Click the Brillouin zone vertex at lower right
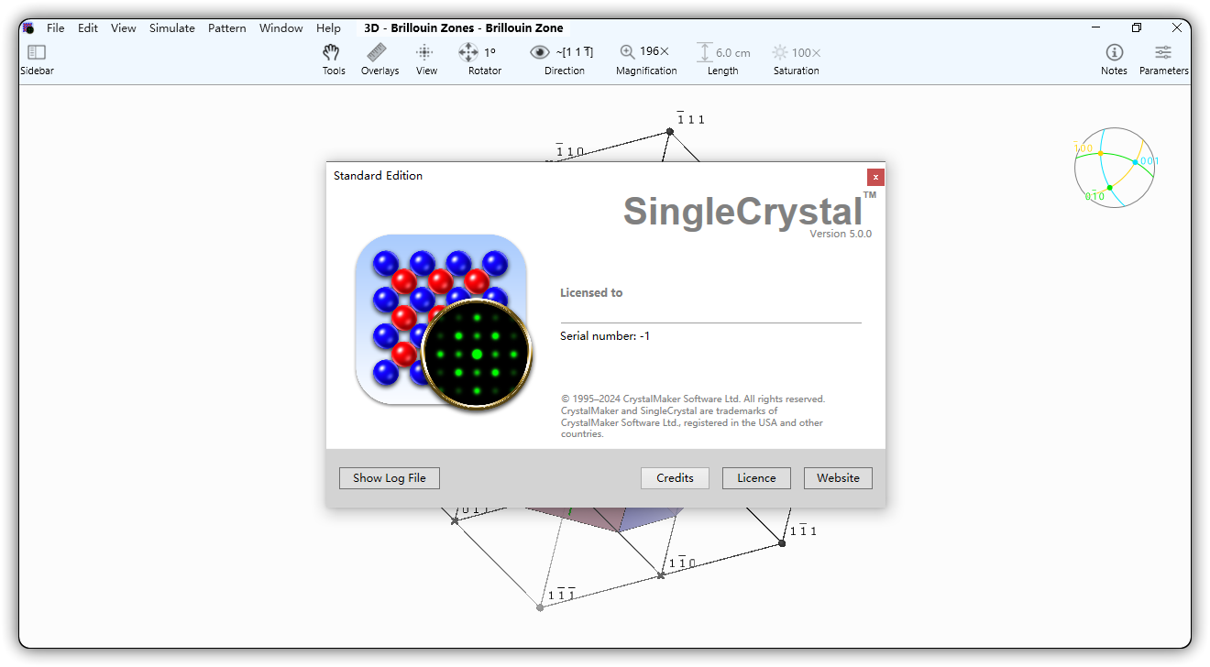Viewport: 1210px width, 667px height. tap(782, 543)
